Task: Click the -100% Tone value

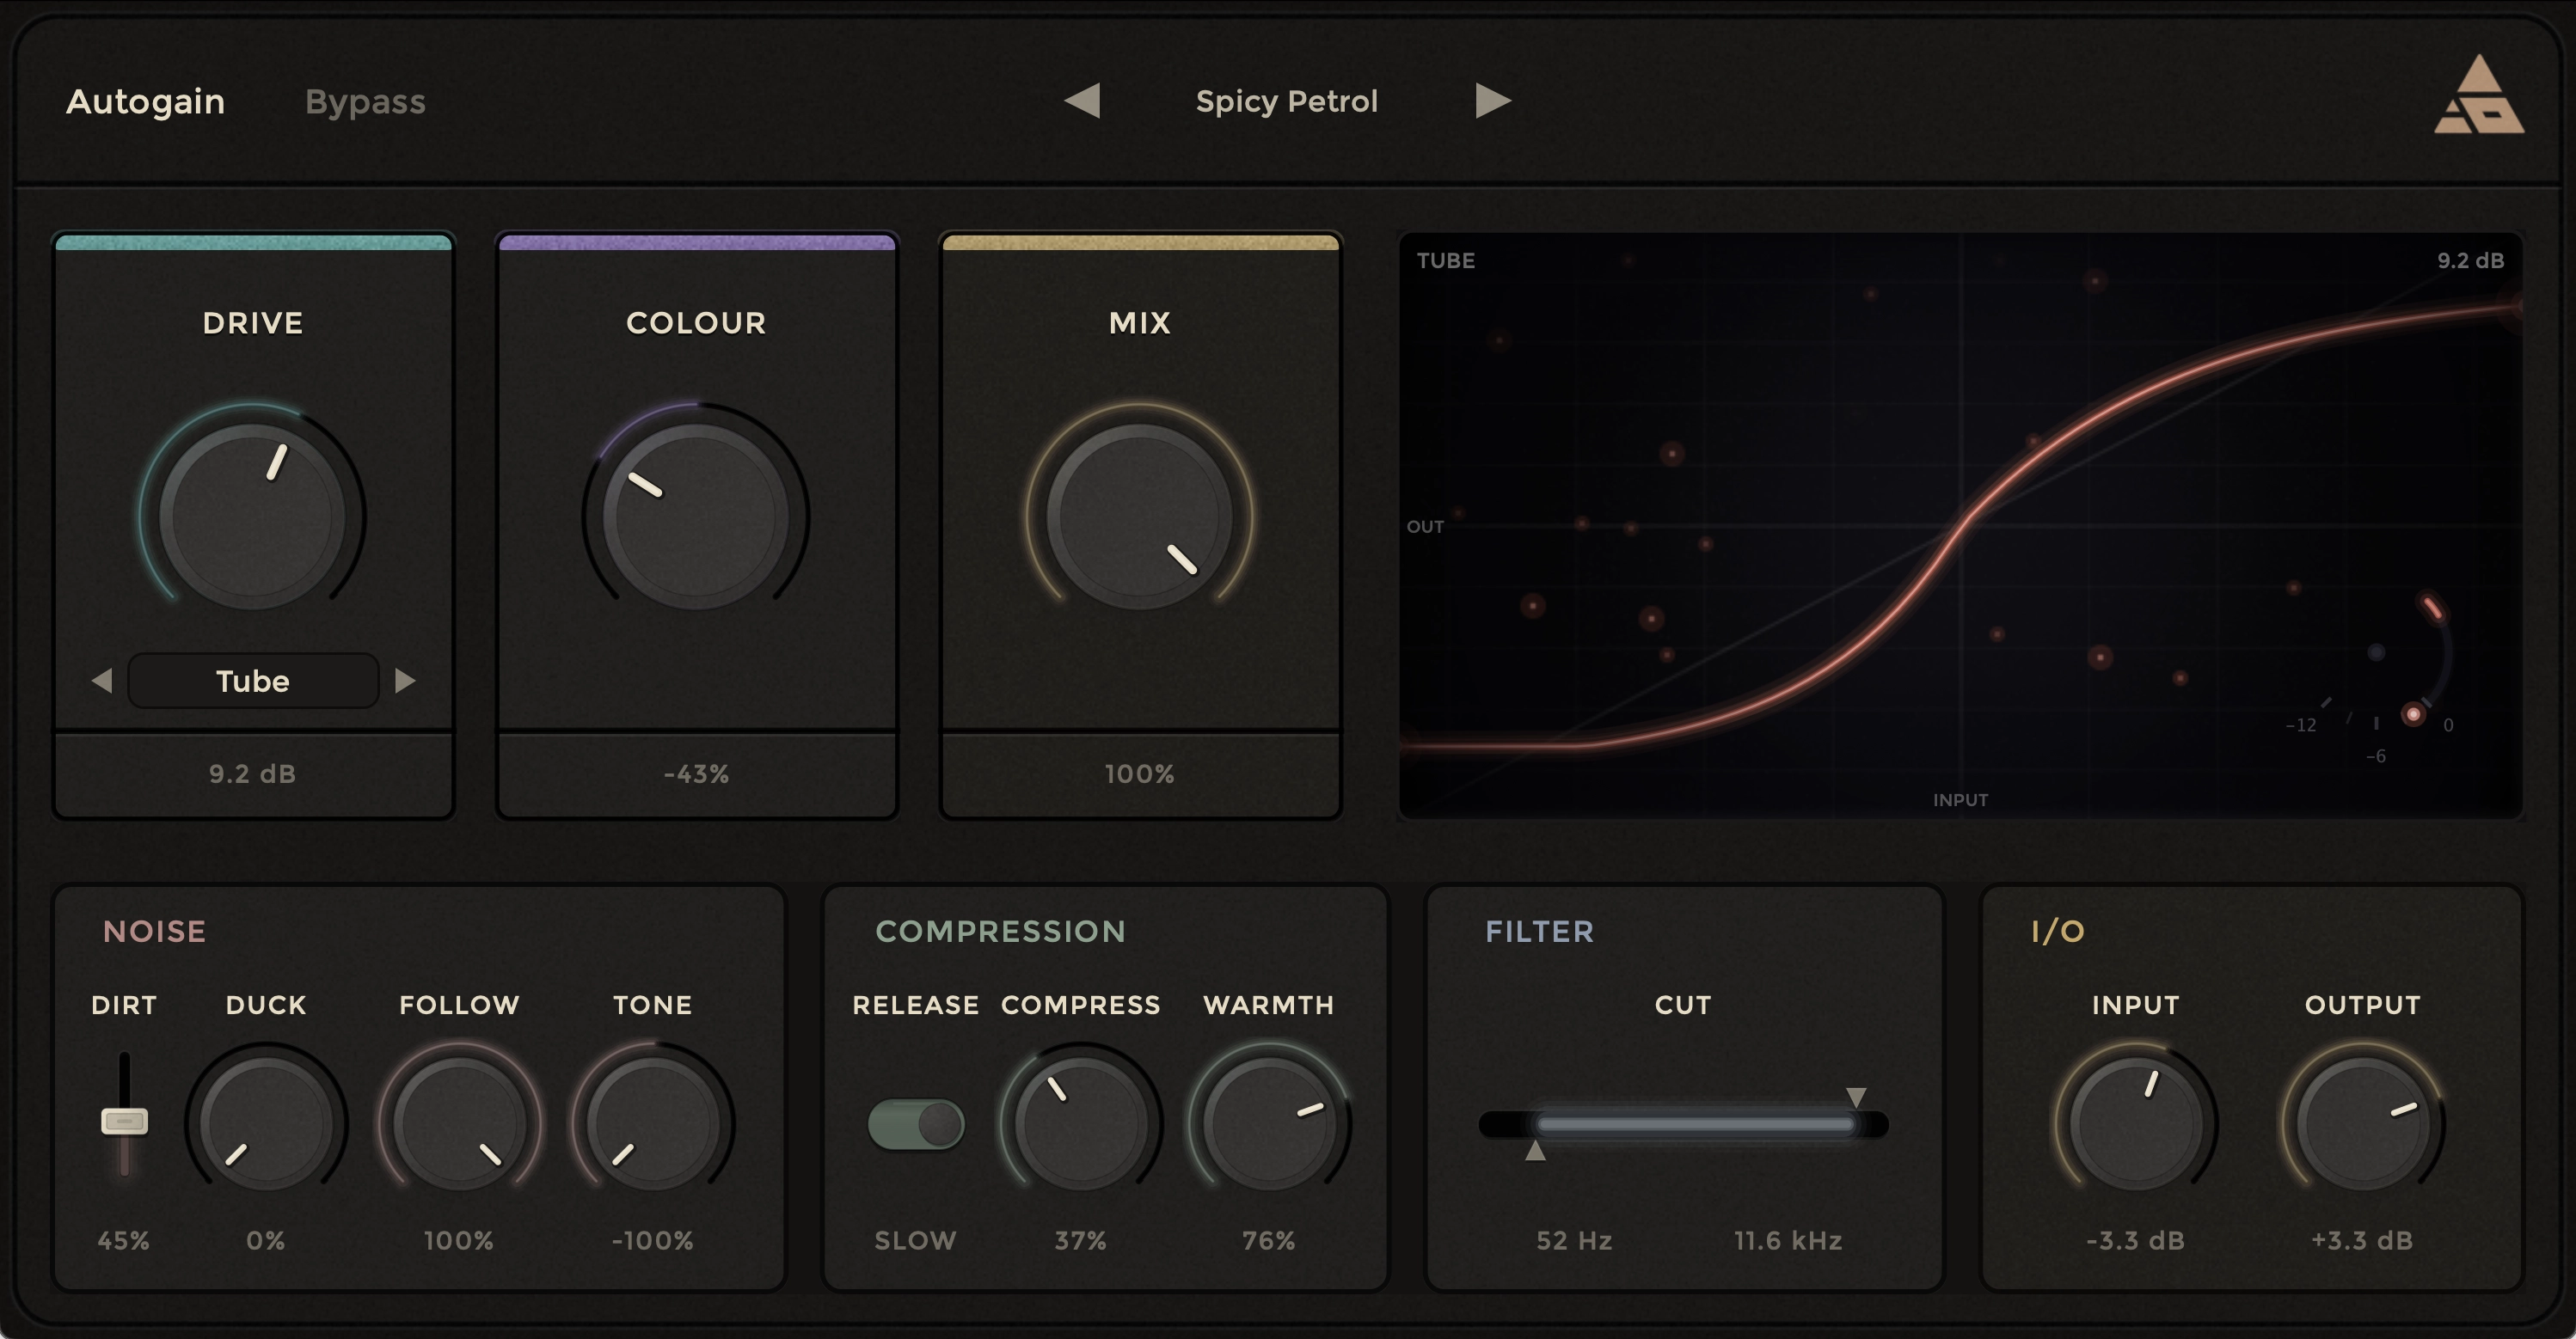Action: [652, 1240]
